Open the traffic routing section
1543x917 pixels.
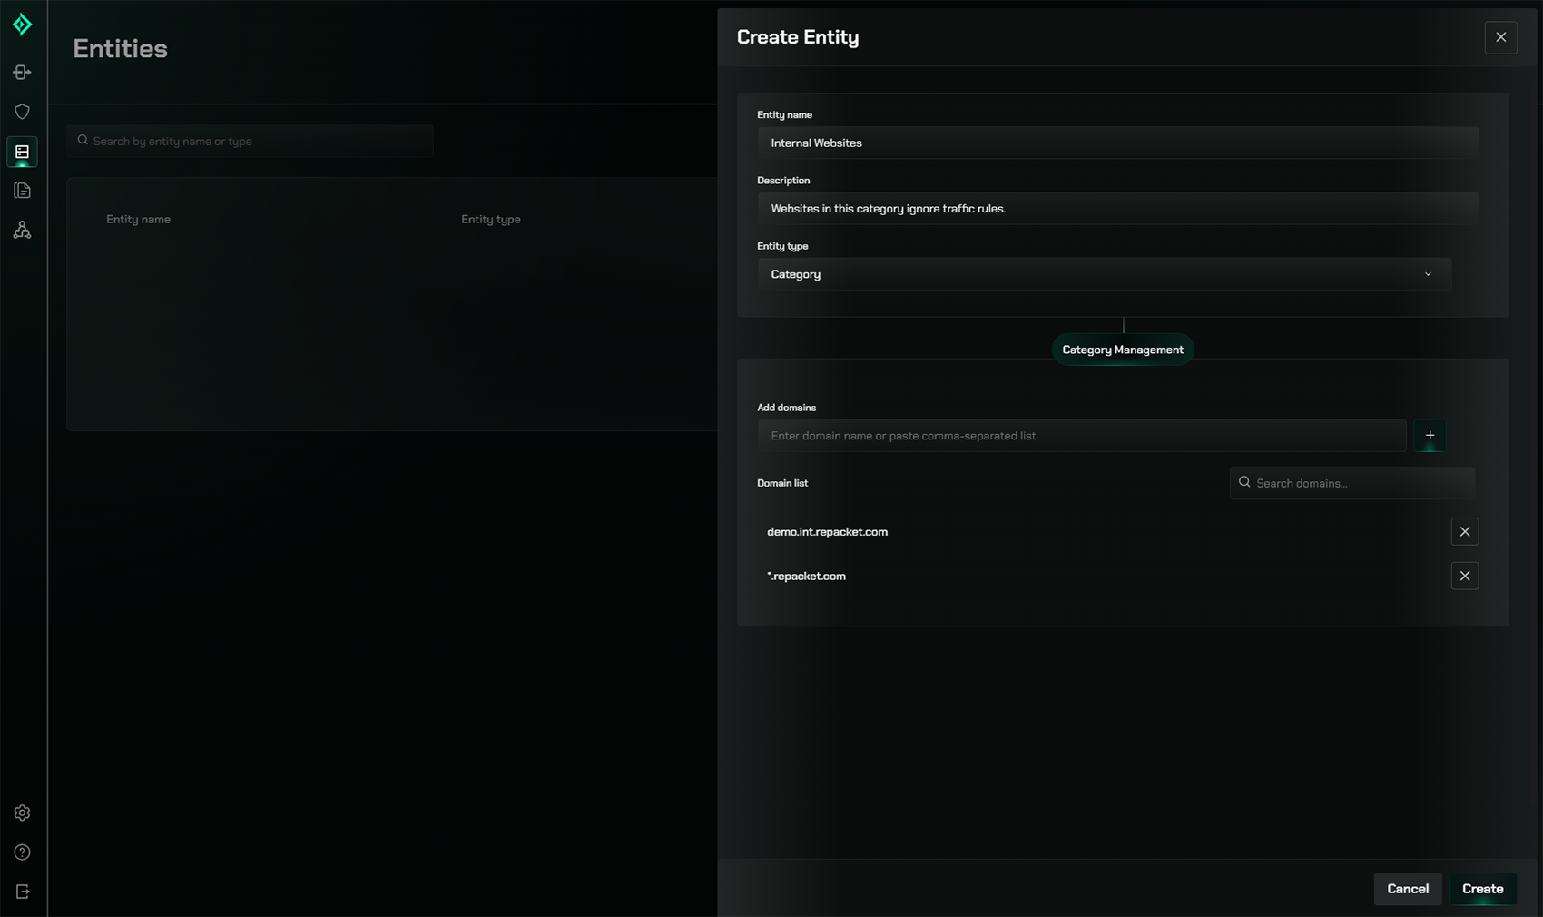[x=22, y=72]
